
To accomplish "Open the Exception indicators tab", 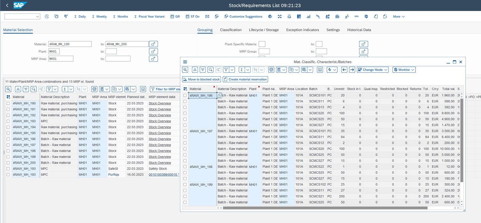I will point(303,30).
